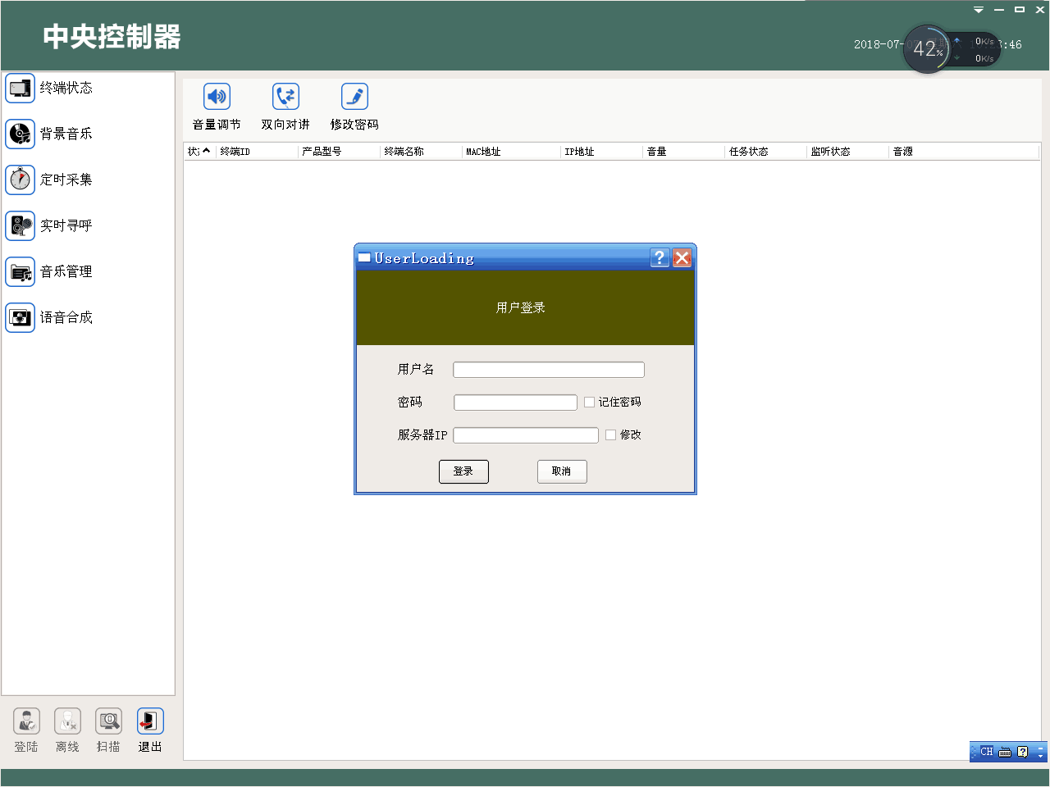The image size is (1050, 787).
Task: Click inside the 用户名 username field
Action: pyautogui.click(x=548, y=369)
